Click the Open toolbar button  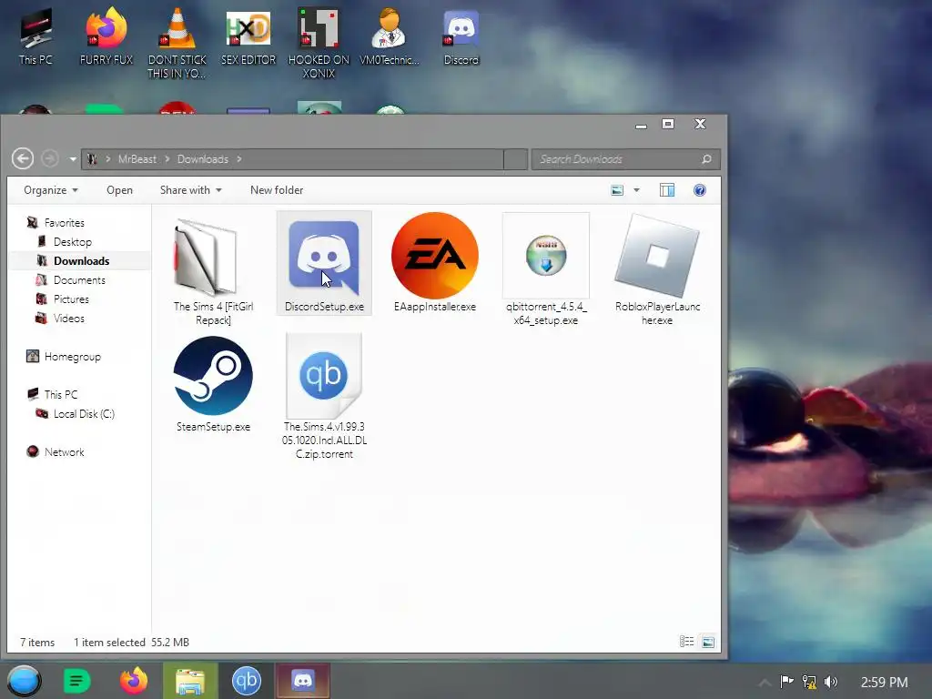119,190
